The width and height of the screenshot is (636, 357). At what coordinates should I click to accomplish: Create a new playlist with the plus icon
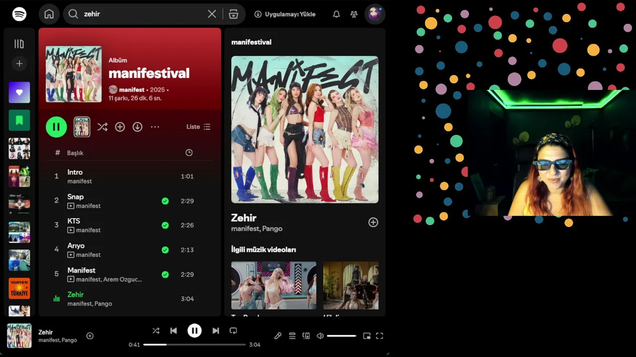click(19, 63)
